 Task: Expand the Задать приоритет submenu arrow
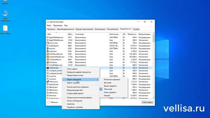coord(97,79)
